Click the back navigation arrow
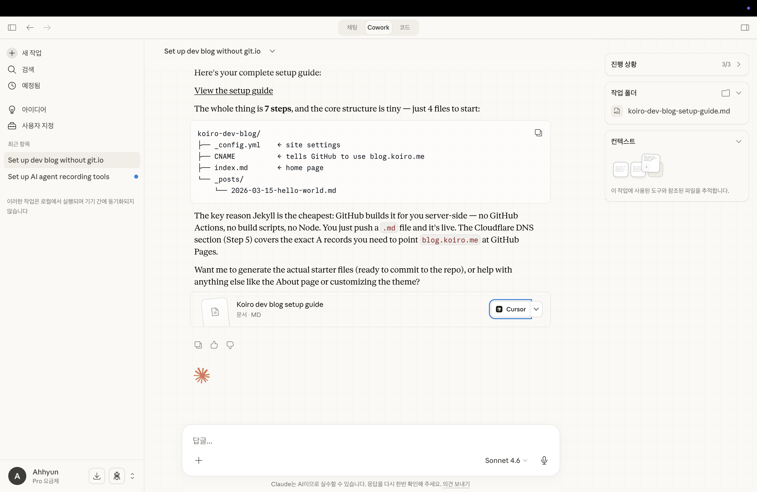The height and width of the screenshot is (492, 757). click(30, 27)
